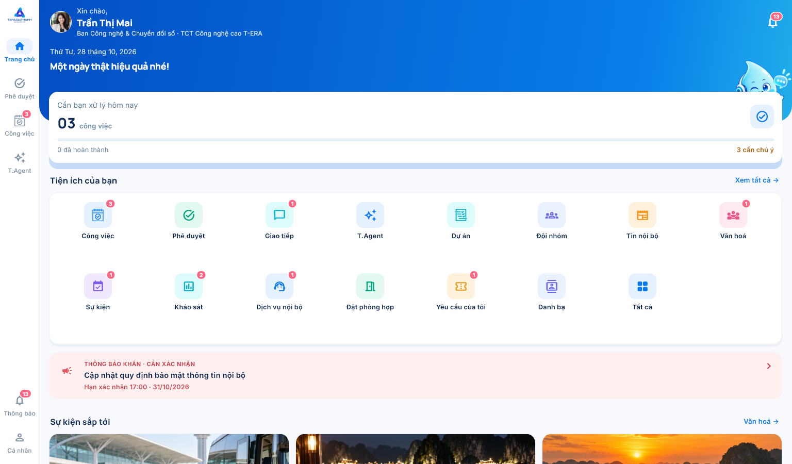Click the water-drop mascot in the header
Screen dimensions: 792x464
[x=762, y=77]
